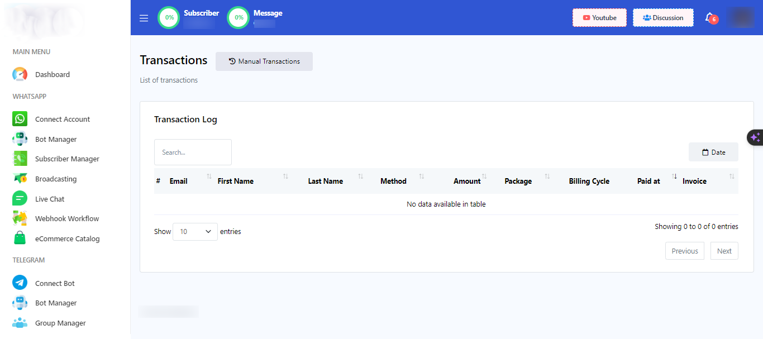Click the hamburger menu icon
Viewport: 763px width, 339px height.
144,18
